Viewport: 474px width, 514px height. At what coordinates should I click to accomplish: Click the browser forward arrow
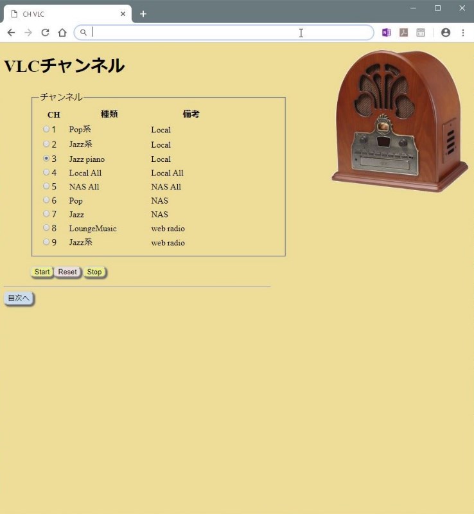click(x=28, y=33)
